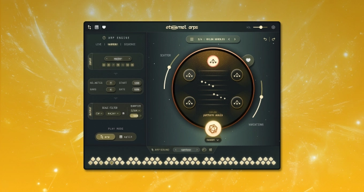
Task: Click the VOL slider knob
Action: coord(261,27)
